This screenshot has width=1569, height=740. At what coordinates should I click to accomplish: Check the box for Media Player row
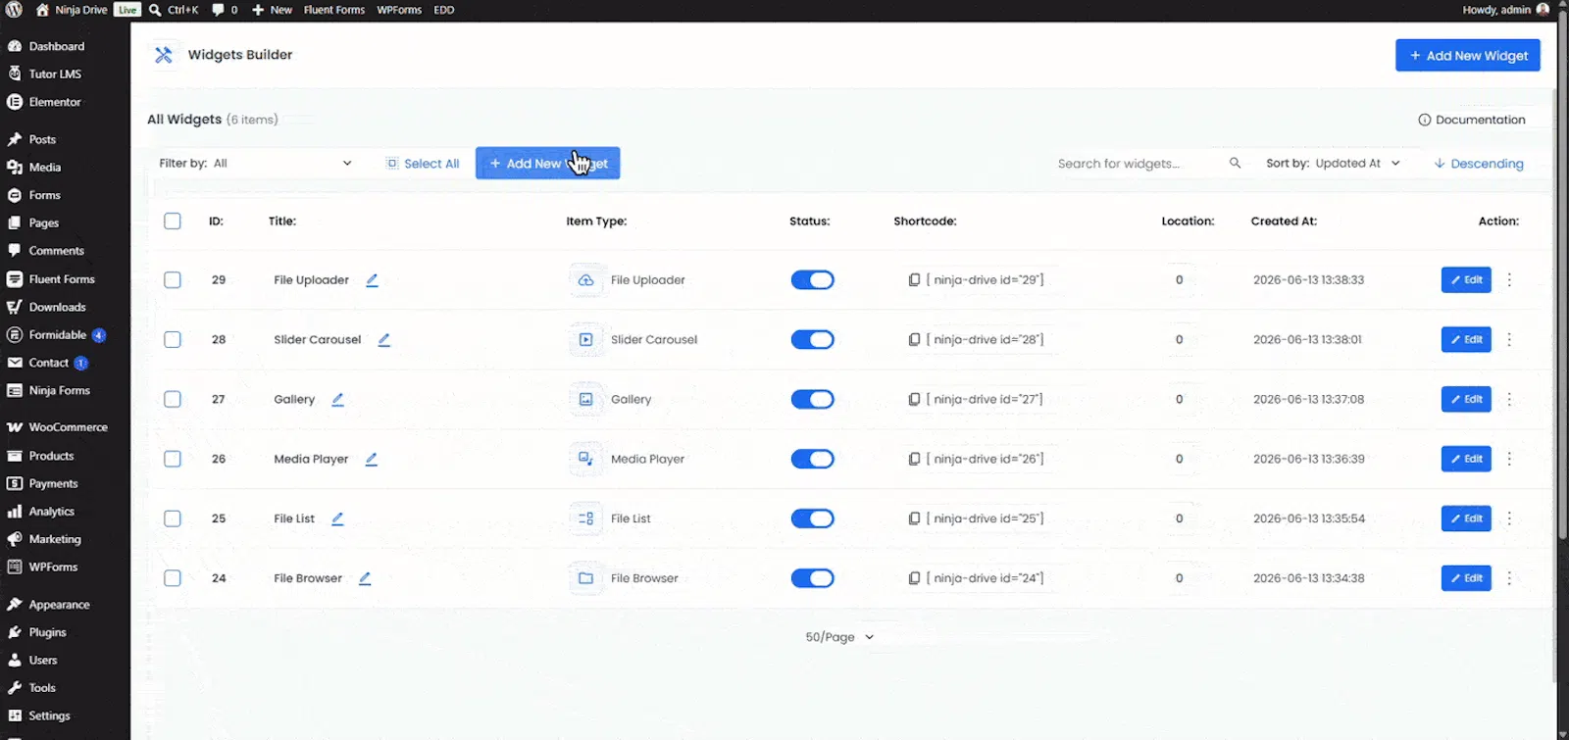click(173, 459)
